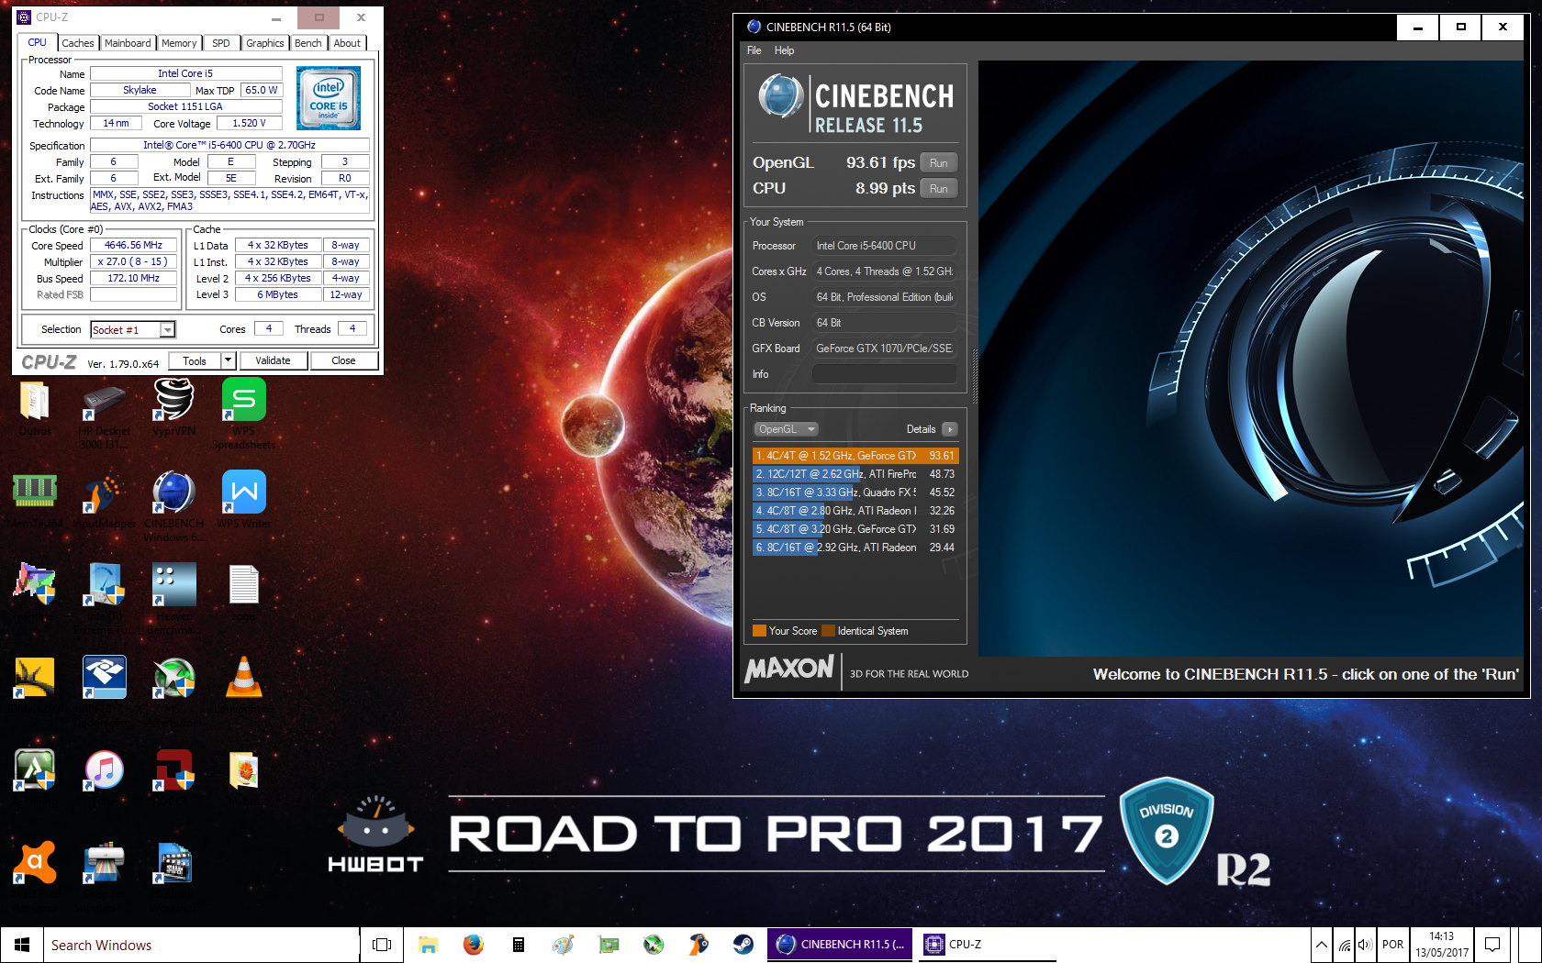Screen dimensions: 1542x963
Task: Click Cinebench GFX Board GeForce GTX 1070 field
Action: pyautogui.click(x=884, y=349)
